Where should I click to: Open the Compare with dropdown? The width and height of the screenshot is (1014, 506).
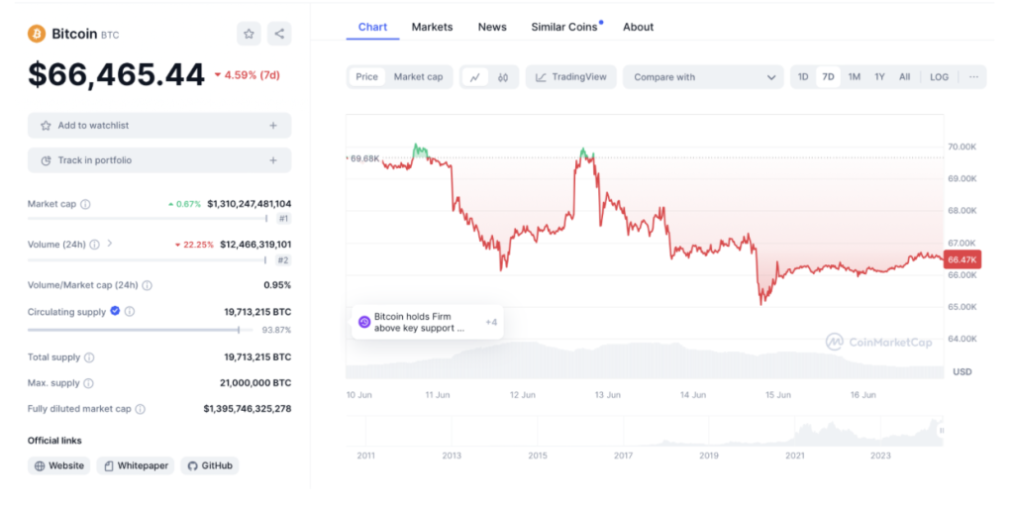click(x=703, y=77)
